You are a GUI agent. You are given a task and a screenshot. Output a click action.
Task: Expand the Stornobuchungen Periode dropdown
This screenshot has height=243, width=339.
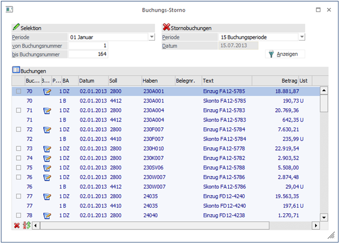tap(302, 37)
